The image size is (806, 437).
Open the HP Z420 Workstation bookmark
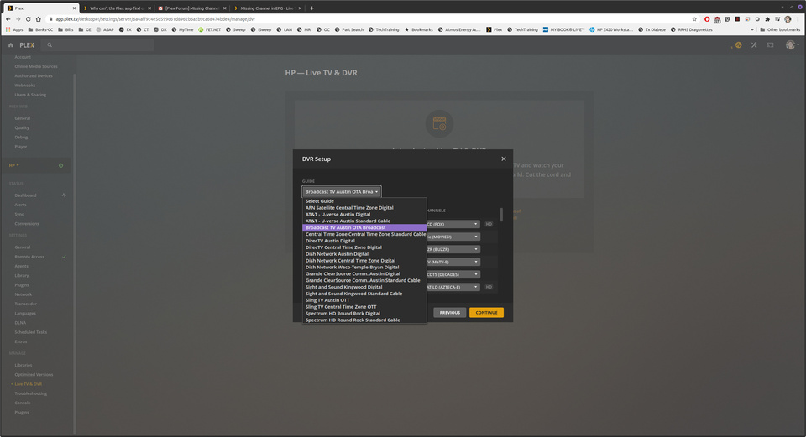(611, 30)
